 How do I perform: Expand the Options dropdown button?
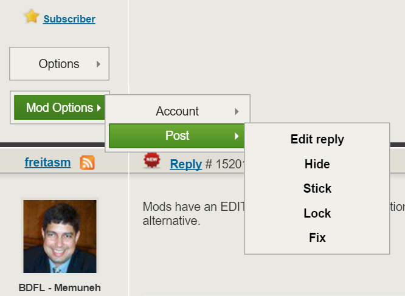point(59,64)
